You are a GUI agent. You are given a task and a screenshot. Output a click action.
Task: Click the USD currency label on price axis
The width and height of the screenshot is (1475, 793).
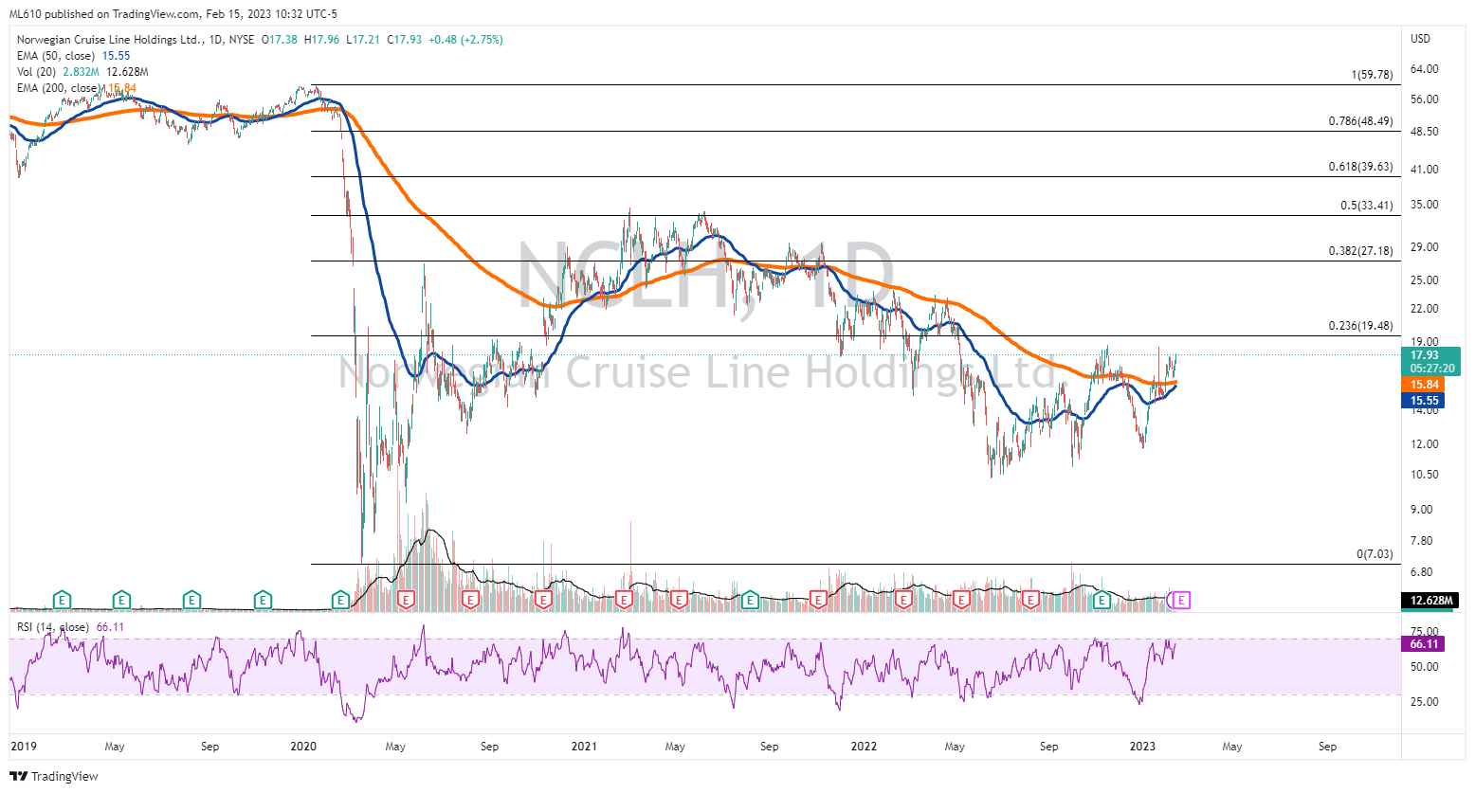tap(1420, 39)
